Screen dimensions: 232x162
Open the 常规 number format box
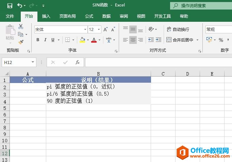219,30
